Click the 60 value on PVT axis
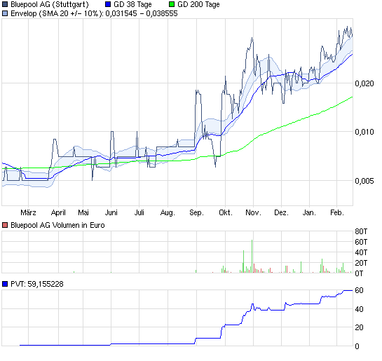This screenshot has width=382, height=361. [359, 290]
